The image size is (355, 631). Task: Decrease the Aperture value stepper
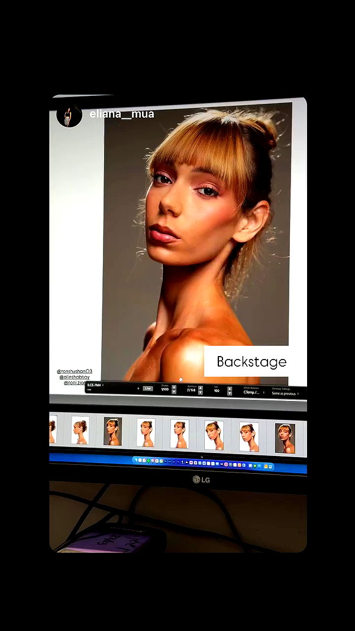pyautogui.click(x=201, y=392)
